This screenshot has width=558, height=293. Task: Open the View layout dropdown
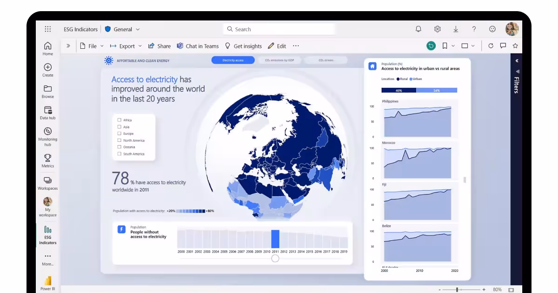468,46
